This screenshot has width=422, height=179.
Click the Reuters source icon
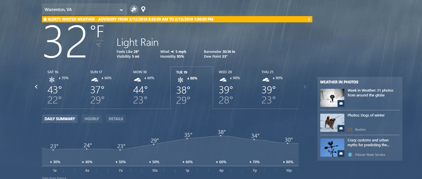[x=350, y=130]
